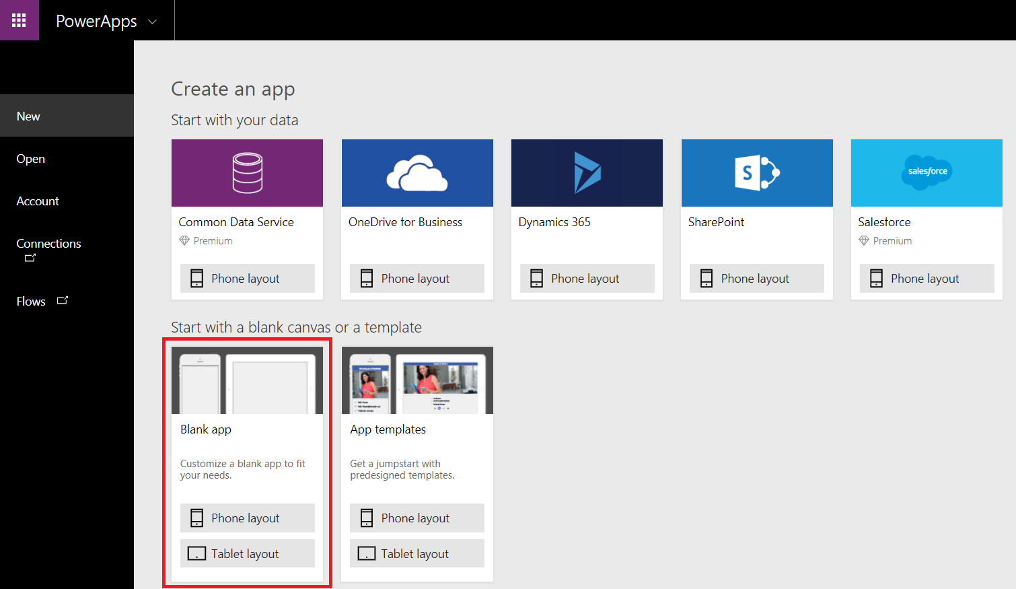Click the Blank app preview thumbnail
This screenshot has height=589, width=1016.
tap(247, 380)
